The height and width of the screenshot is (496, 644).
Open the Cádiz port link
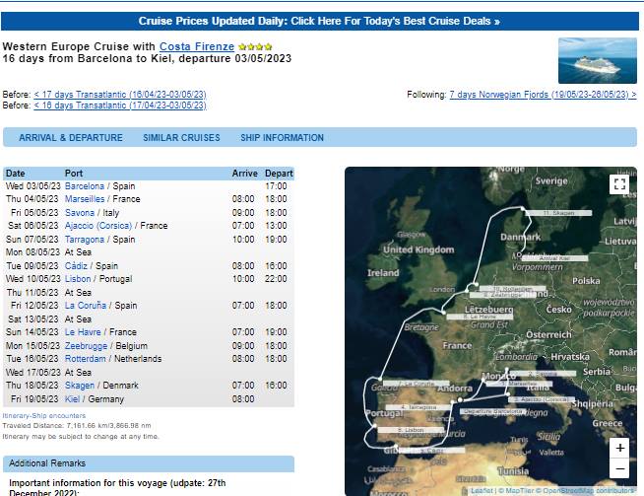[76, 265]
